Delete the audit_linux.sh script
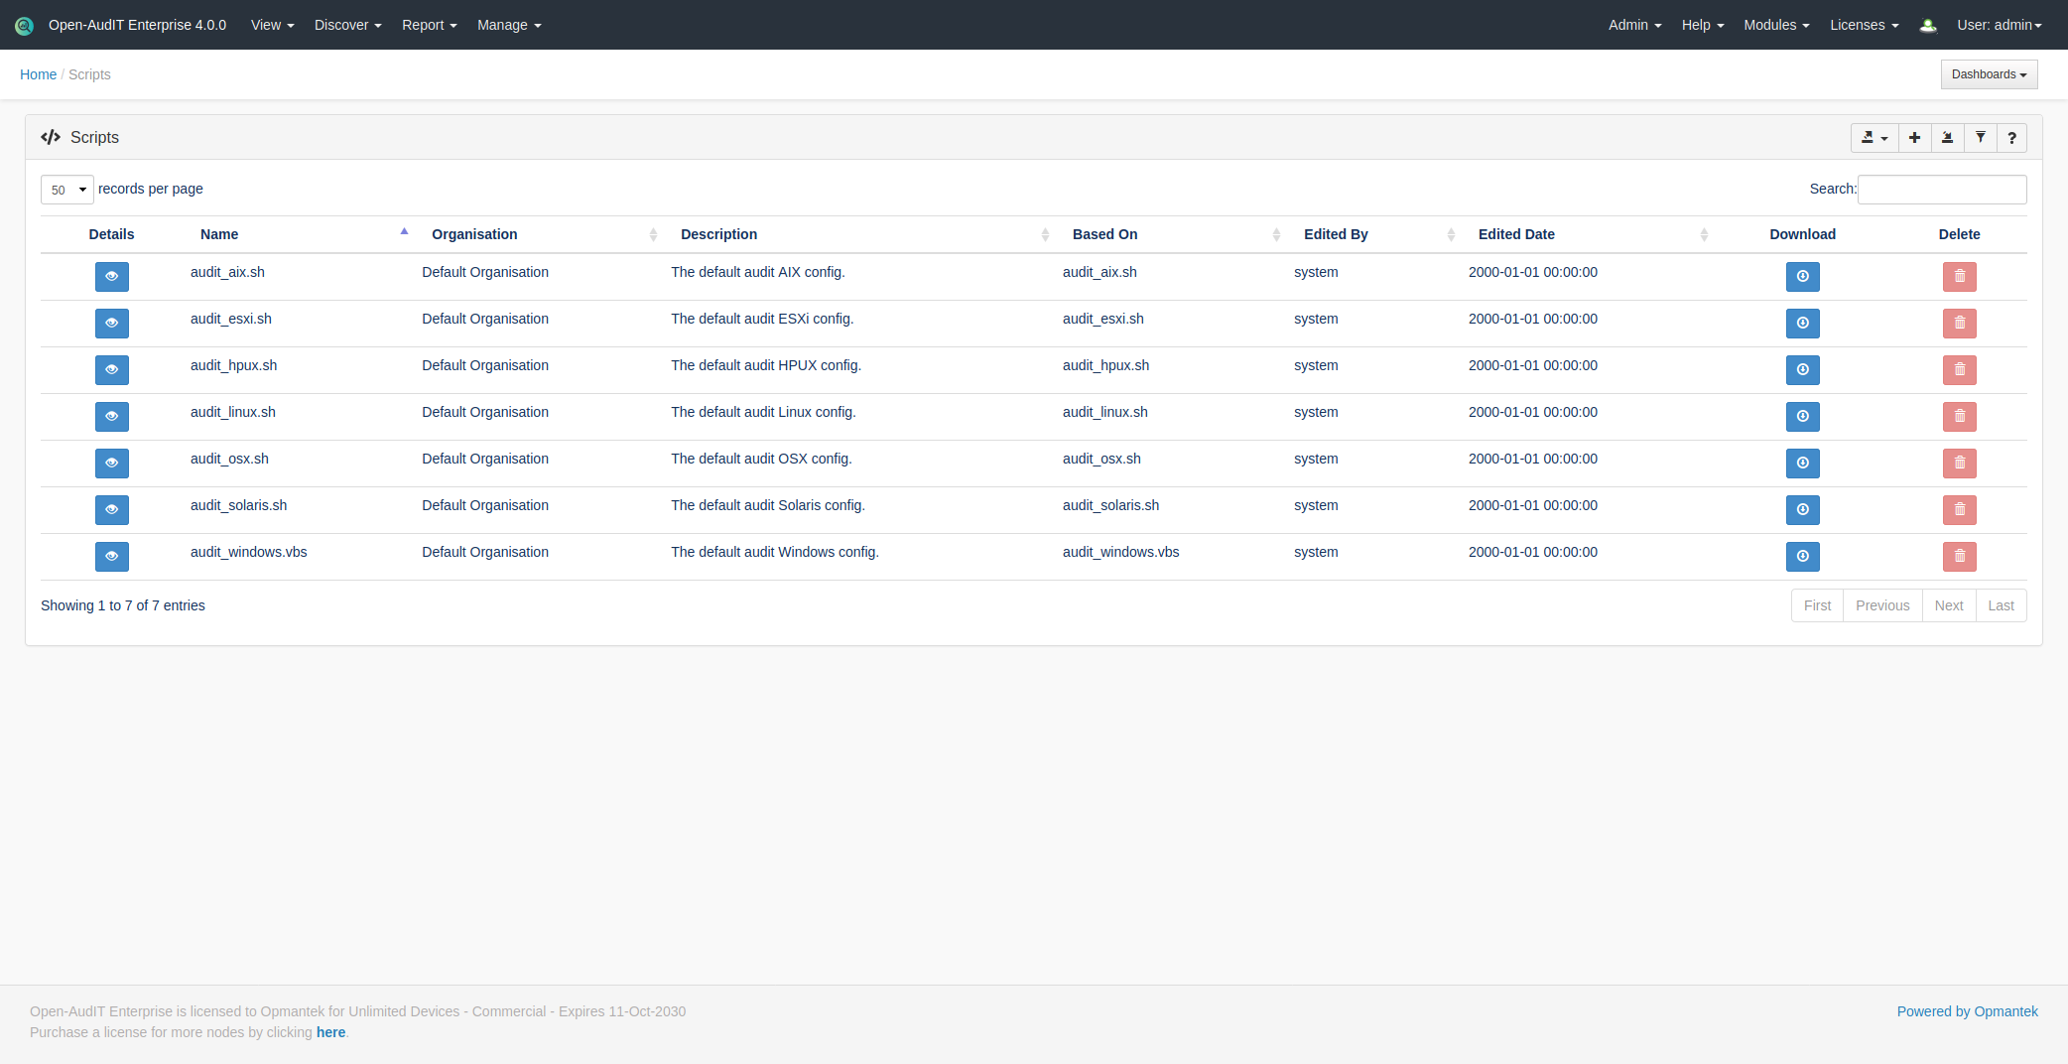 1960,417
